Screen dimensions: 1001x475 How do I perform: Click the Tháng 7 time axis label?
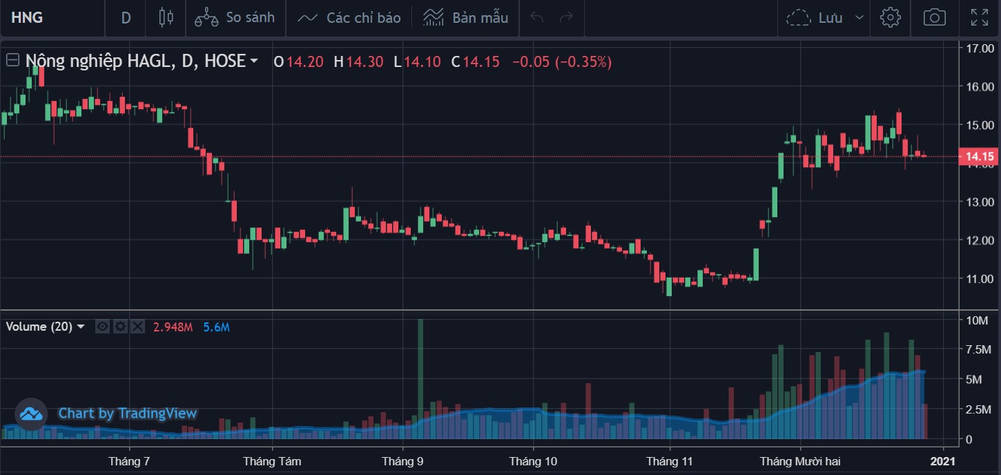pyautogui.click(x=129, y=461)
